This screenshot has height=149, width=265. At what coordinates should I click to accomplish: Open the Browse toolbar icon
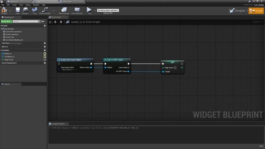[x=25, y=10]
